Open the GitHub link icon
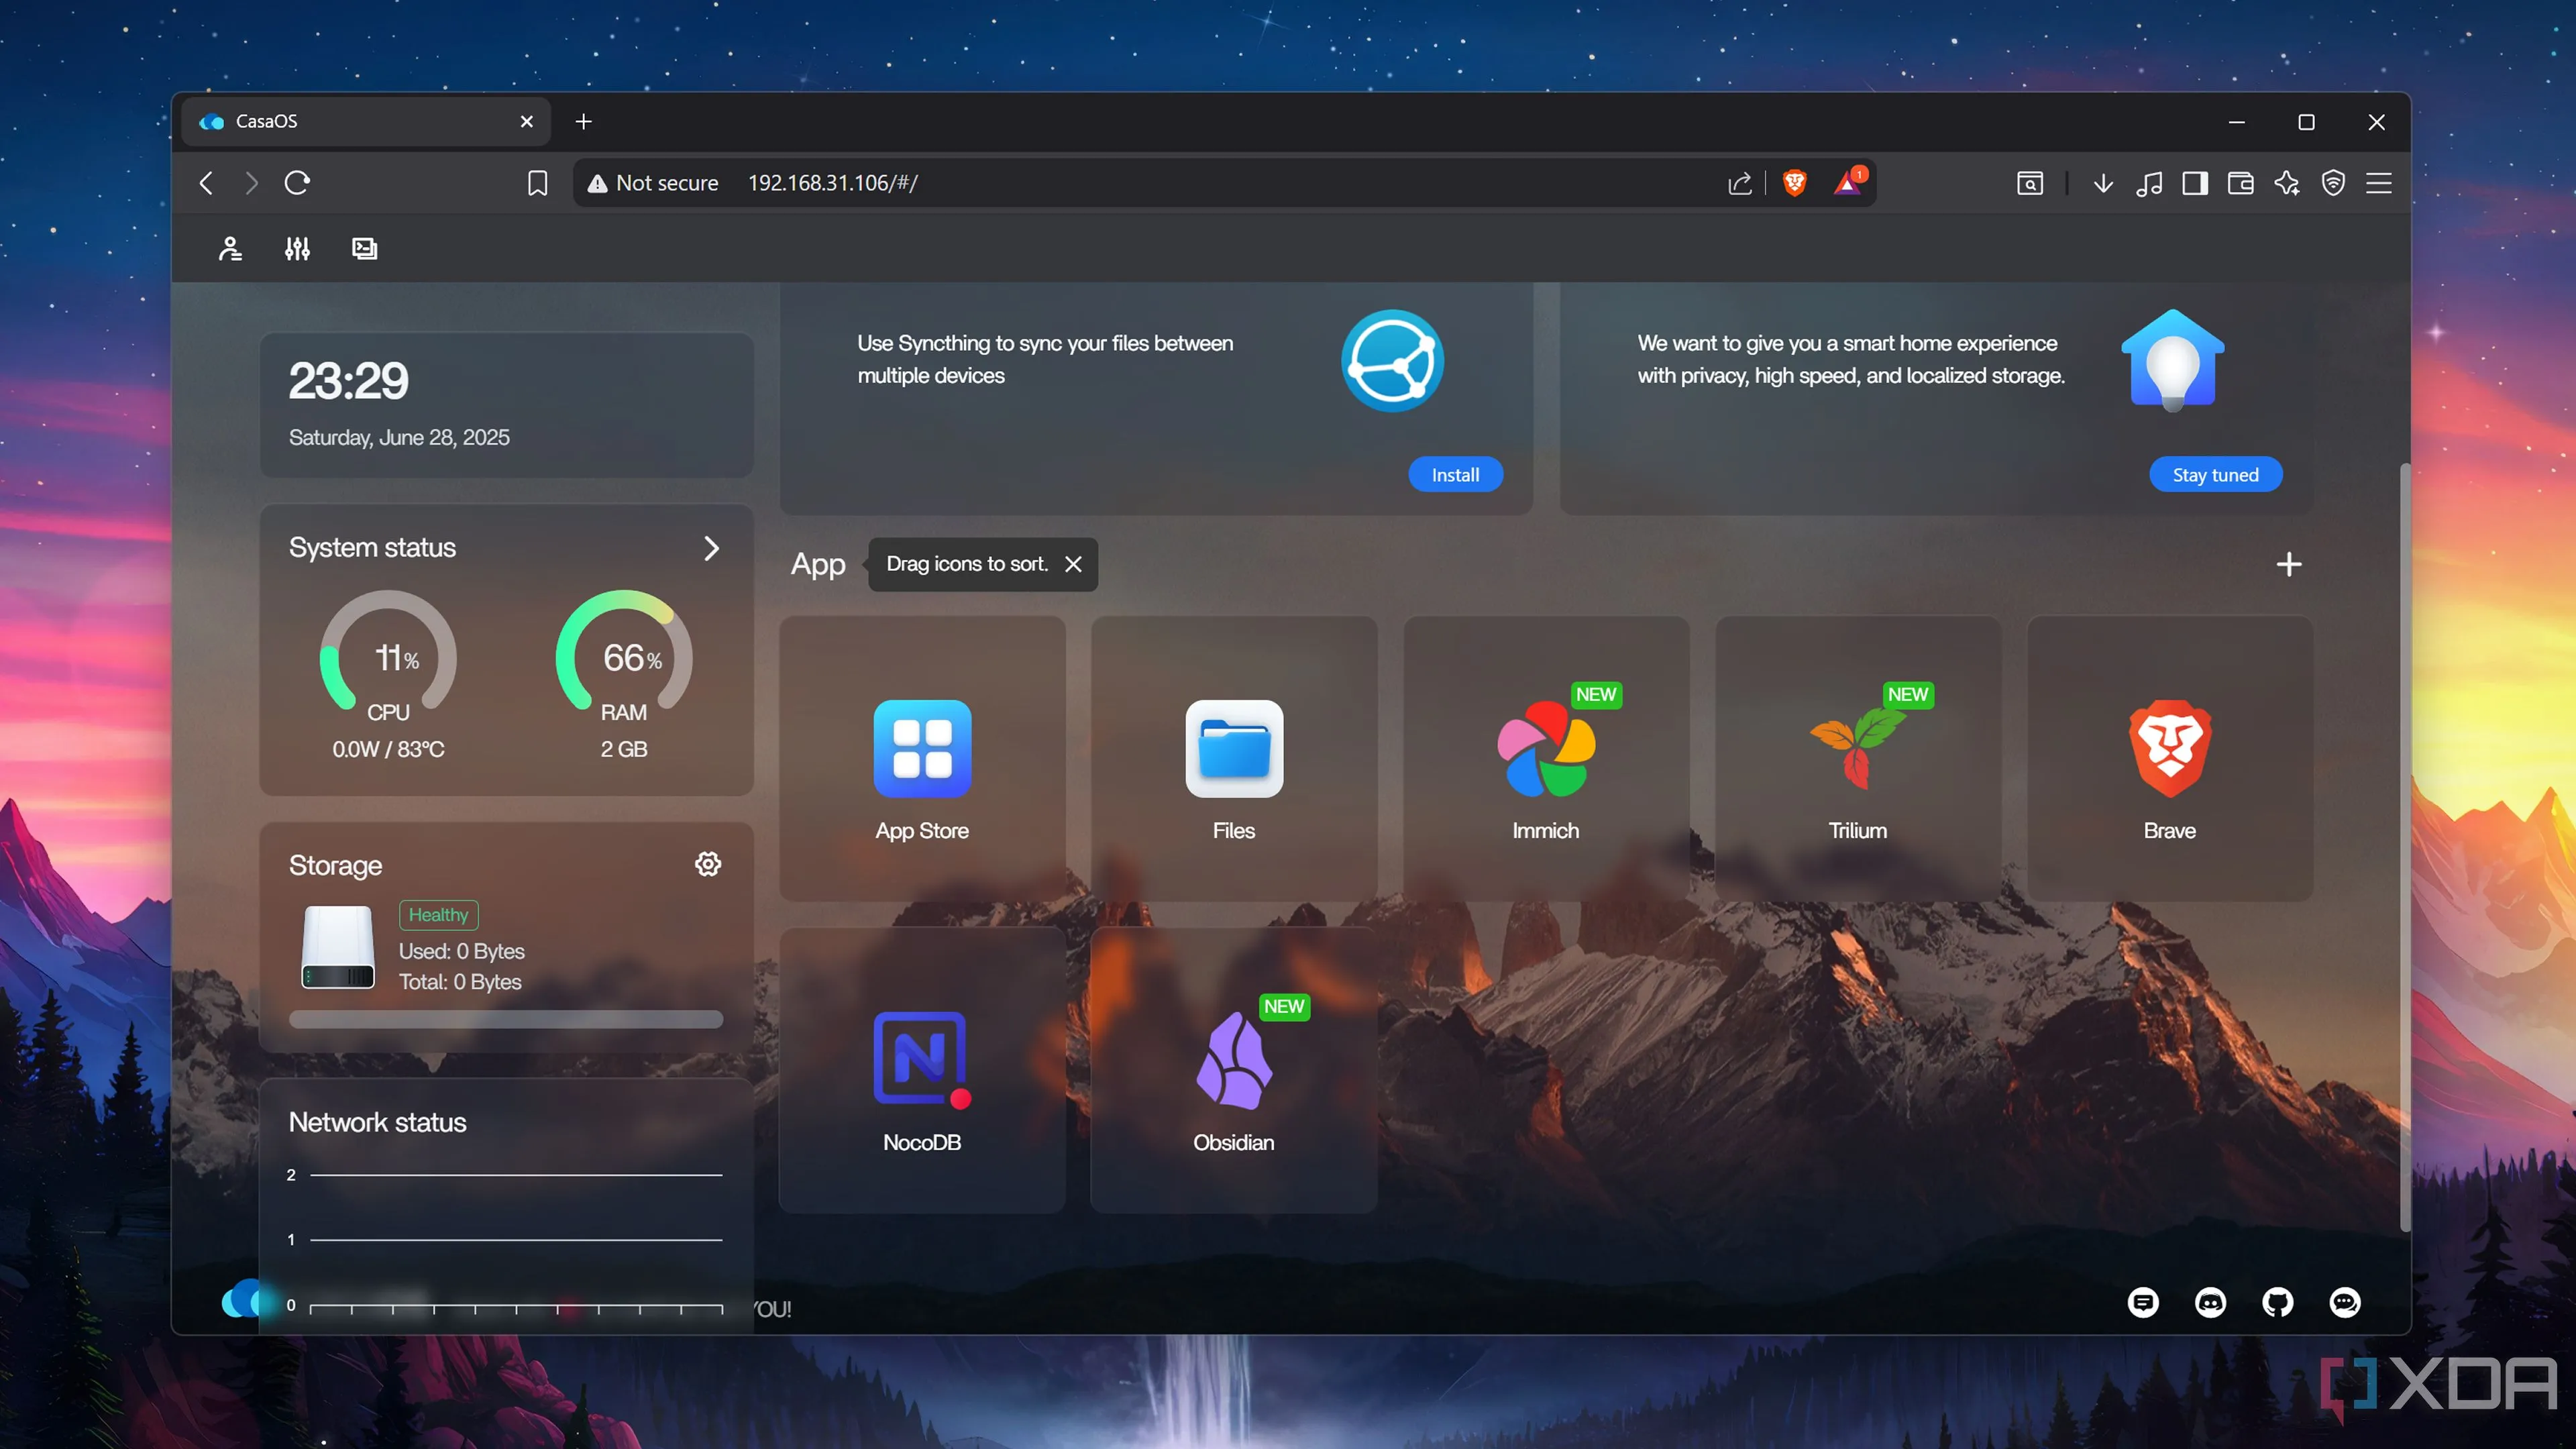 click(2277, 1302)
